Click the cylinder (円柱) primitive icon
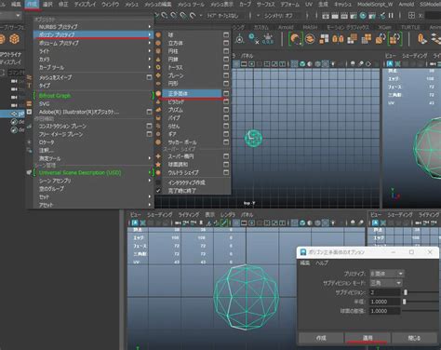This screenshot has width=441, height=350. point(158,51)
